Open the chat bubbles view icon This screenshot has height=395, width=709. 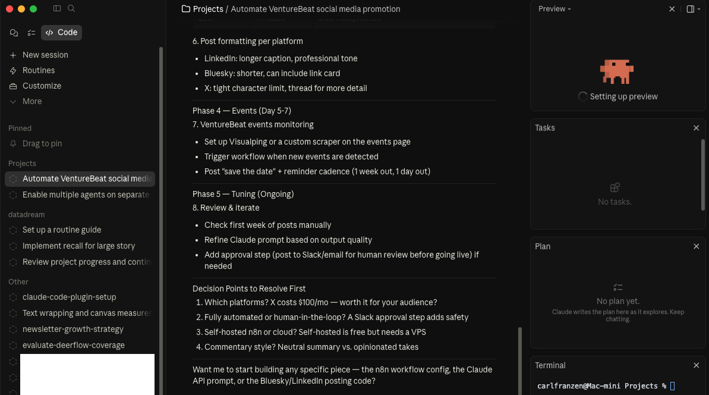14,33
